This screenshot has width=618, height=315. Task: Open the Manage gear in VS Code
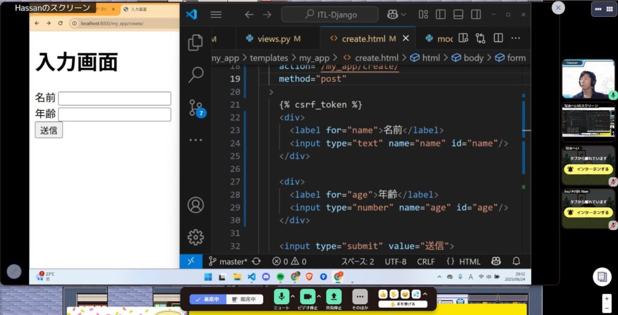196,237
